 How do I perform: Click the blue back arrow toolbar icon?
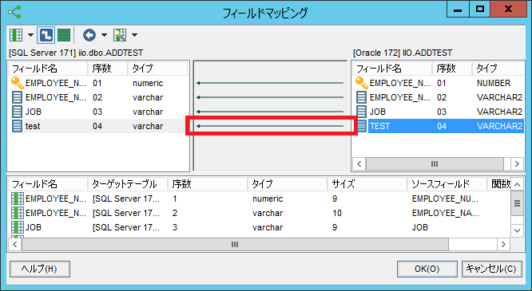click(x=89, y=35)
